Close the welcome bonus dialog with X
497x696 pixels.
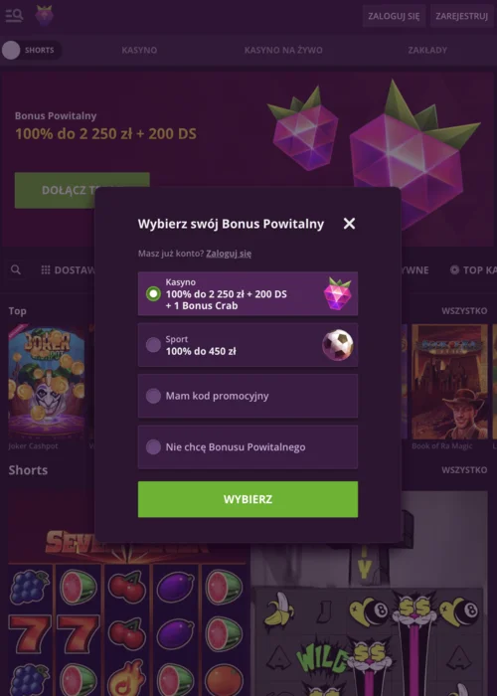pyautogui.click(x=349, y=224)
